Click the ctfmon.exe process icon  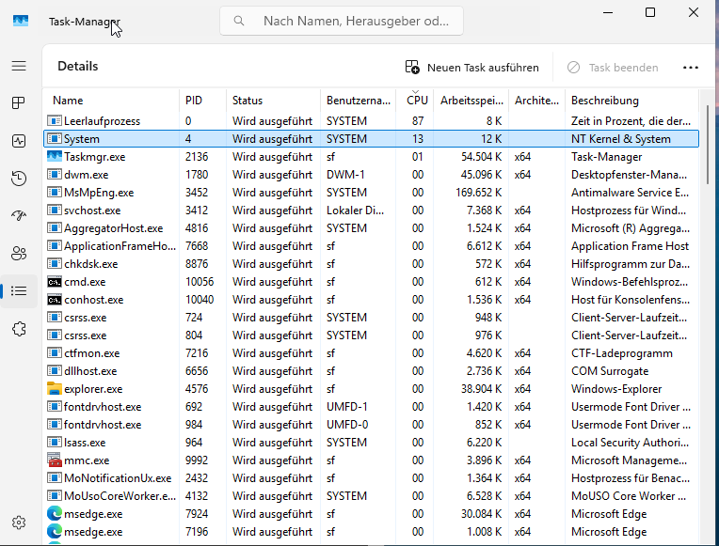55,353
